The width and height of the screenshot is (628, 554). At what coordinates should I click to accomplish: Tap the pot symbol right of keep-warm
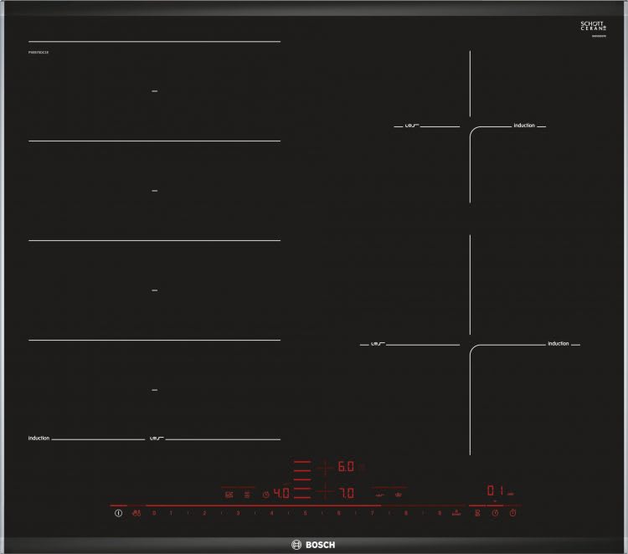point(398,495)
